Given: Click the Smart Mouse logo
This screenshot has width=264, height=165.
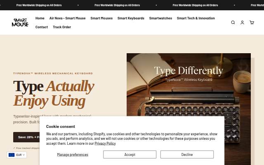Looking at the screenshot, I should (20, 22).
